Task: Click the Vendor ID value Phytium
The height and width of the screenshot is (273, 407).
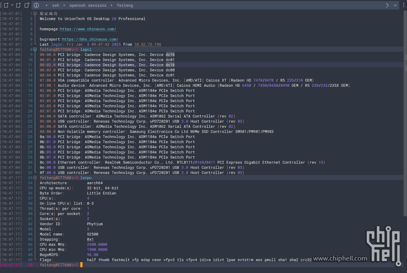Action: tap(95, 224)
